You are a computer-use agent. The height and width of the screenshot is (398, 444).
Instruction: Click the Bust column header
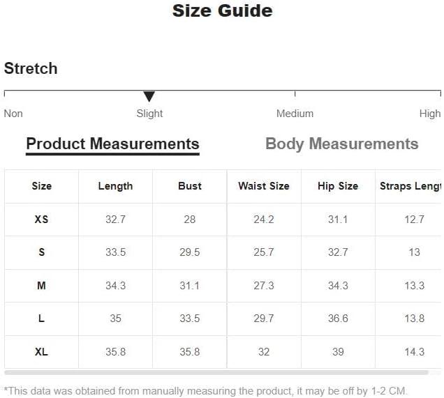click(x=190, y=186)
